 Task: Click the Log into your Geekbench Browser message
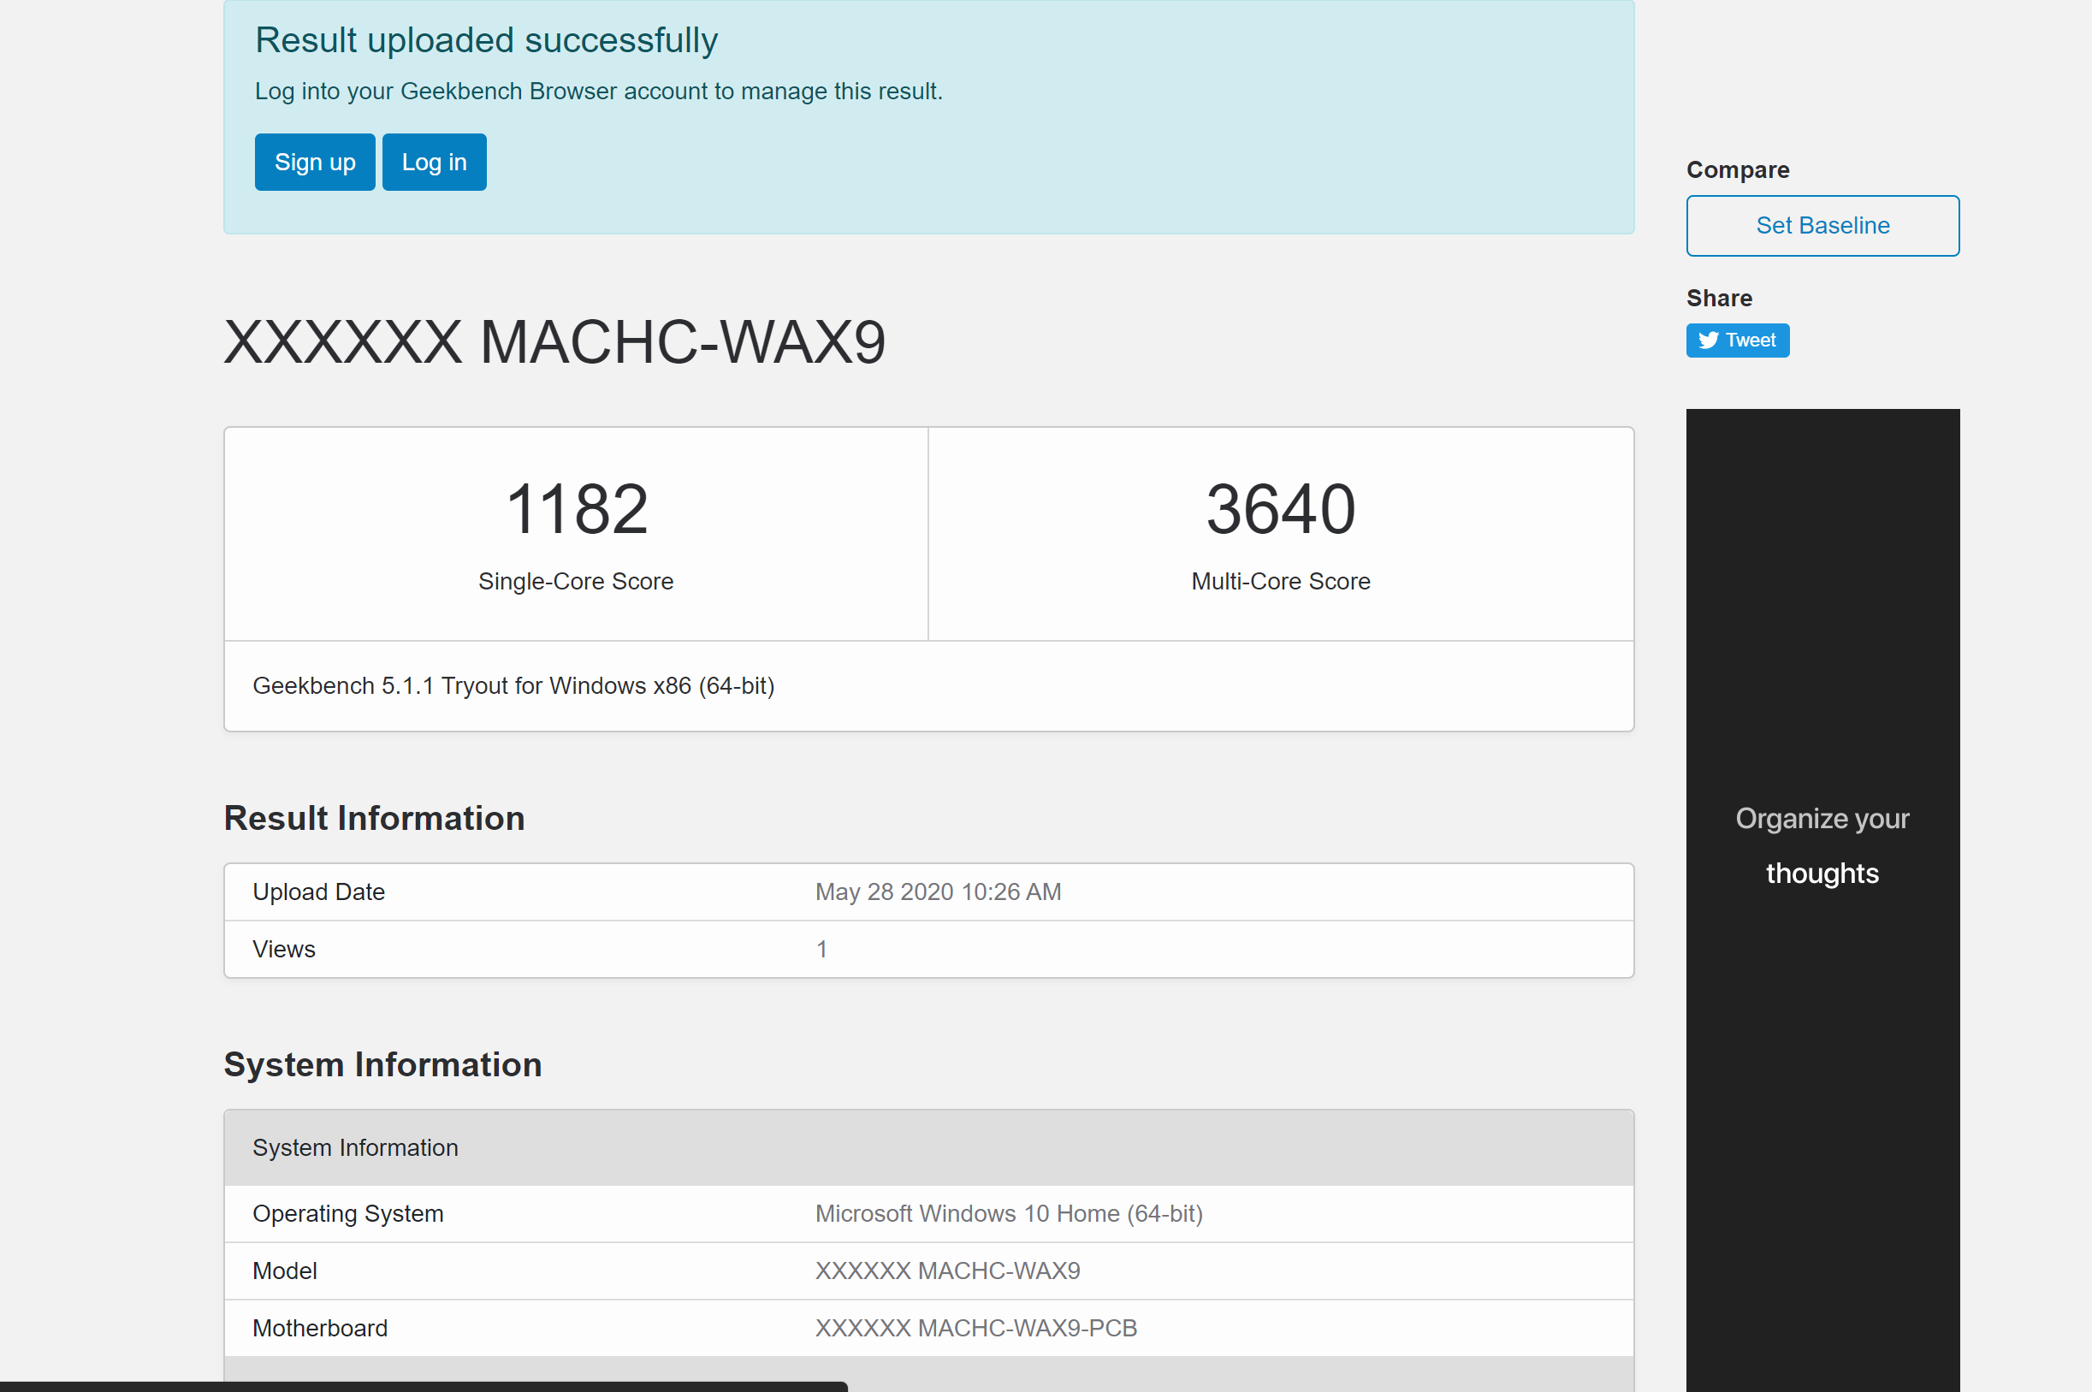pos(599,91)
